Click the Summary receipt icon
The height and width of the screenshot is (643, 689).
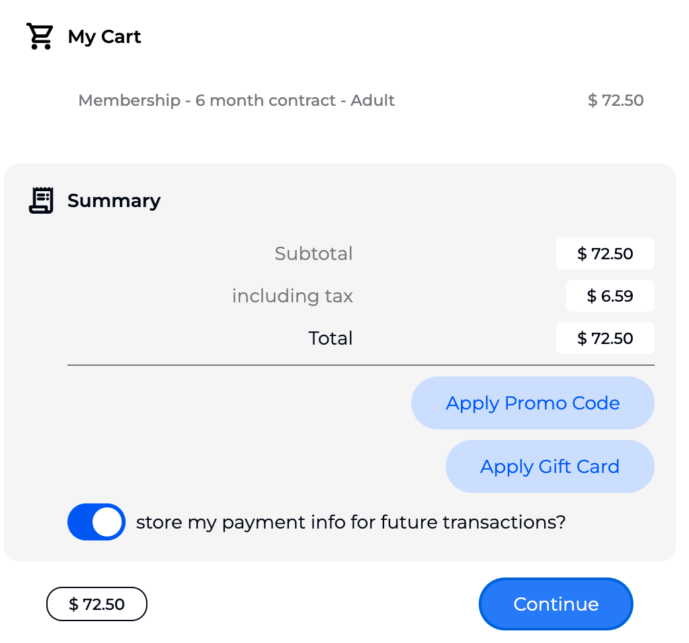[x=41, y=200]
